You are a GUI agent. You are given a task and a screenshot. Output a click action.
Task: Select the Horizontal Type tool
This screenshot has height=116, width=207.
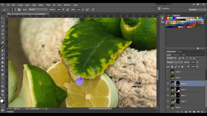click(3, 79)
